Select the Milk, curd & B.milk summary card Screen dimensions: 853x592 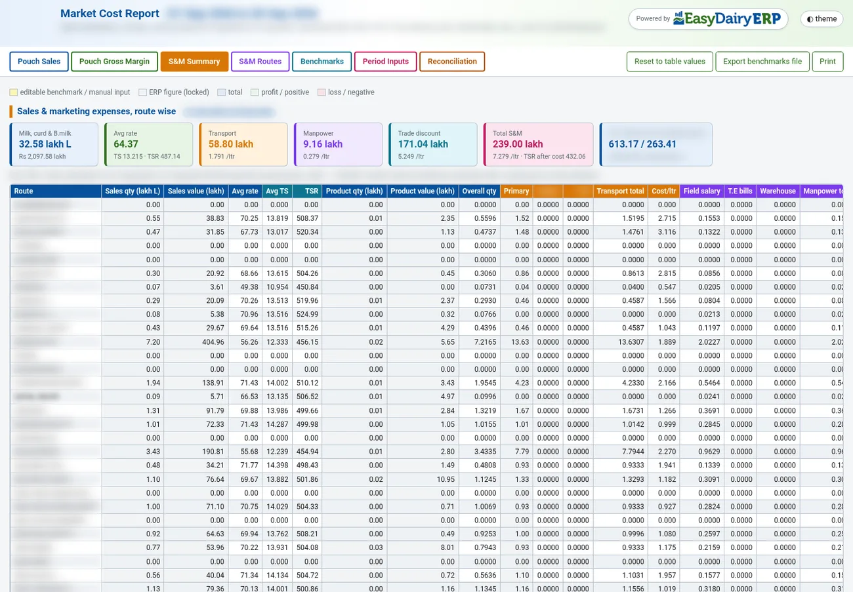pyautogui.click(x=54, y=144)
